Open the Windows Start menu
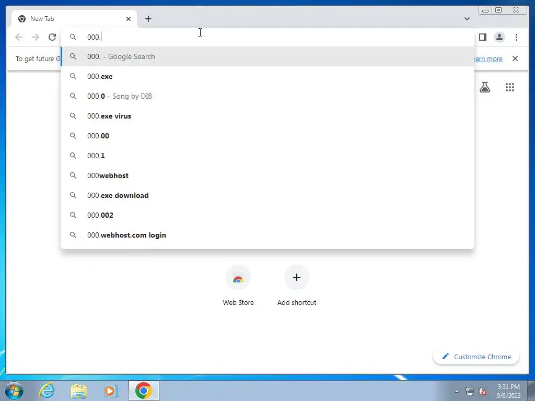The height and width of the screenshot is (401, 535). click(14, 391)
